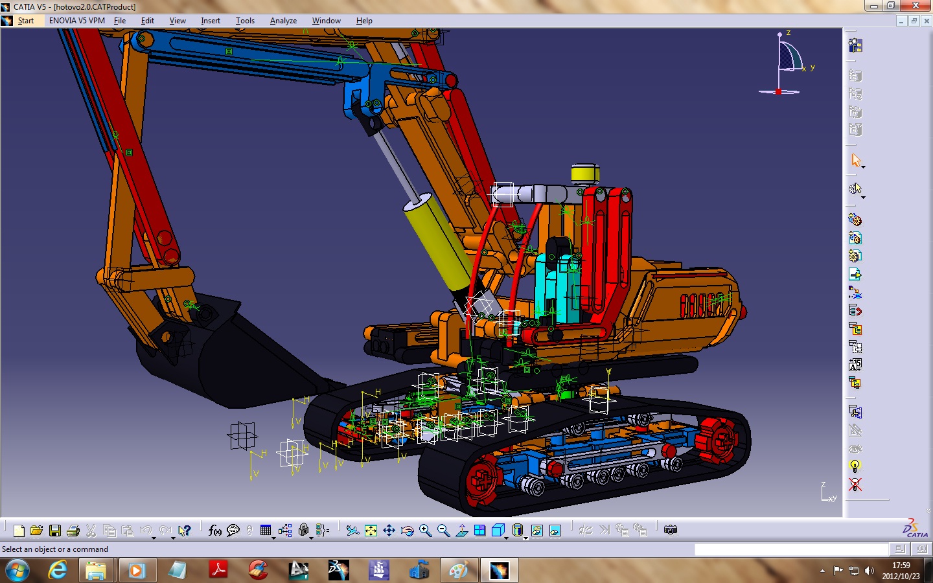Open the File menu
Screen dimensions: 933x583
tap(120, 21)
